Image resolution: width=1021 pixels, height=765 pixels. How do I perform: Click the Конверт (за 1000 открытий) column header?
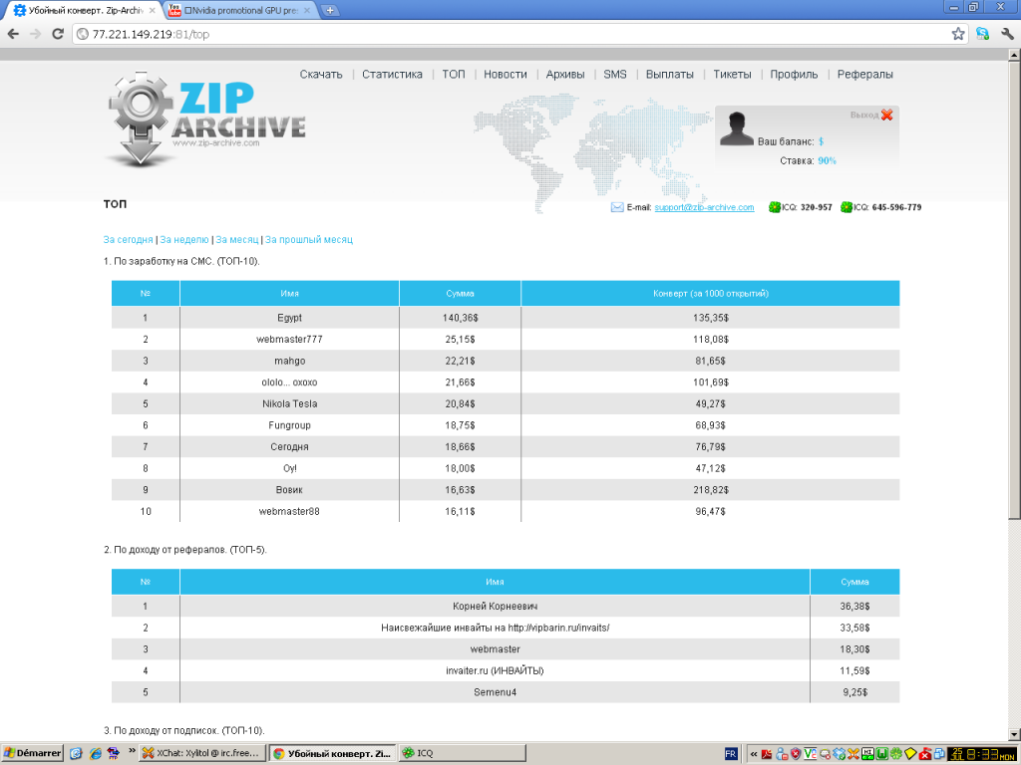(x=710, y=294)
